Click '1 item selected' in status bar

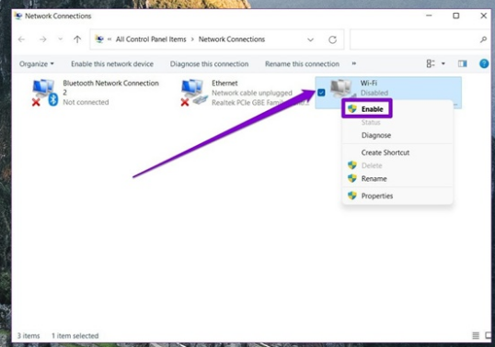coord(75,336)
